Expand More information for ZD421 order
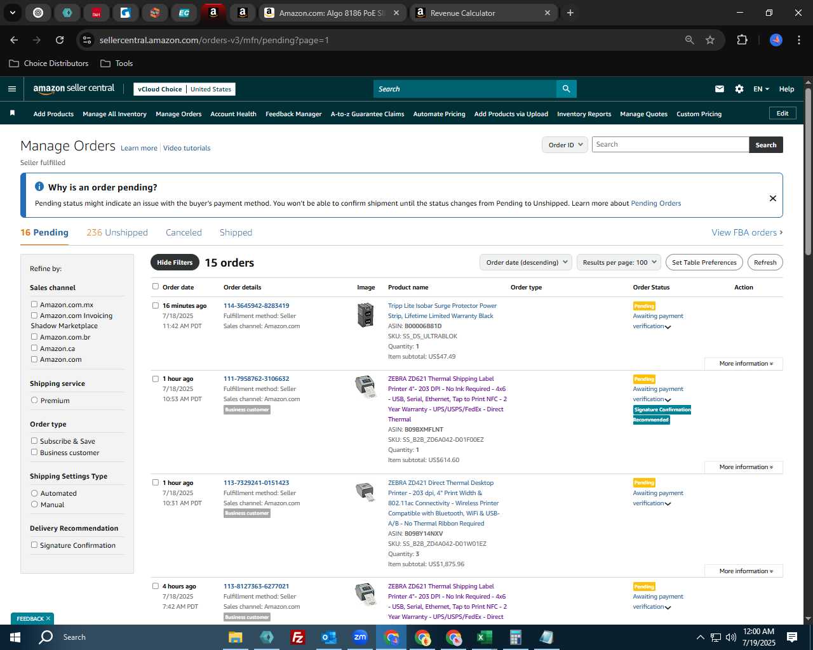The height and width of the screenshot is (650, 813). tap(744, 571)
